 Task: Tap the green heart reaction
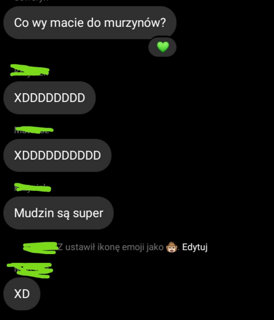click(163, 47)
